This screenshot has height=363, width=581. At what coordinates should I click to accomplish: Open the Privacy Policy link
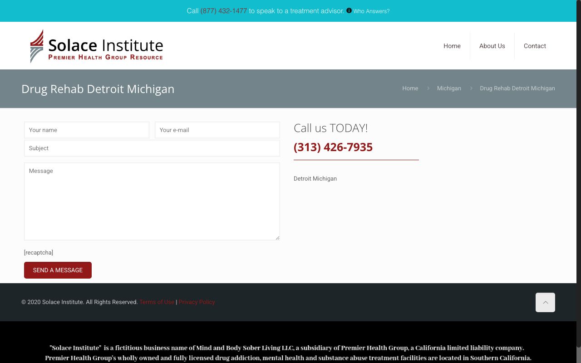197,302
